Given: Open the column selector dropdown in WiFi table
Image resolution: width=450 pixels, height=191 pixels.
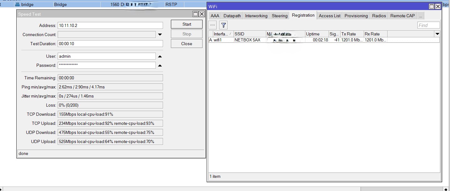Looking at the screenshot, I should (x=437, y=34).
